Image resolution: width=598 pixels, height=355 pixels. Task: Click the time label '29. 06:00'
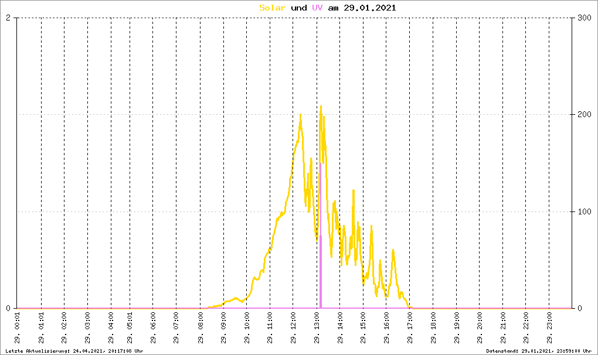pyautogui.click(x=154, y=328)
